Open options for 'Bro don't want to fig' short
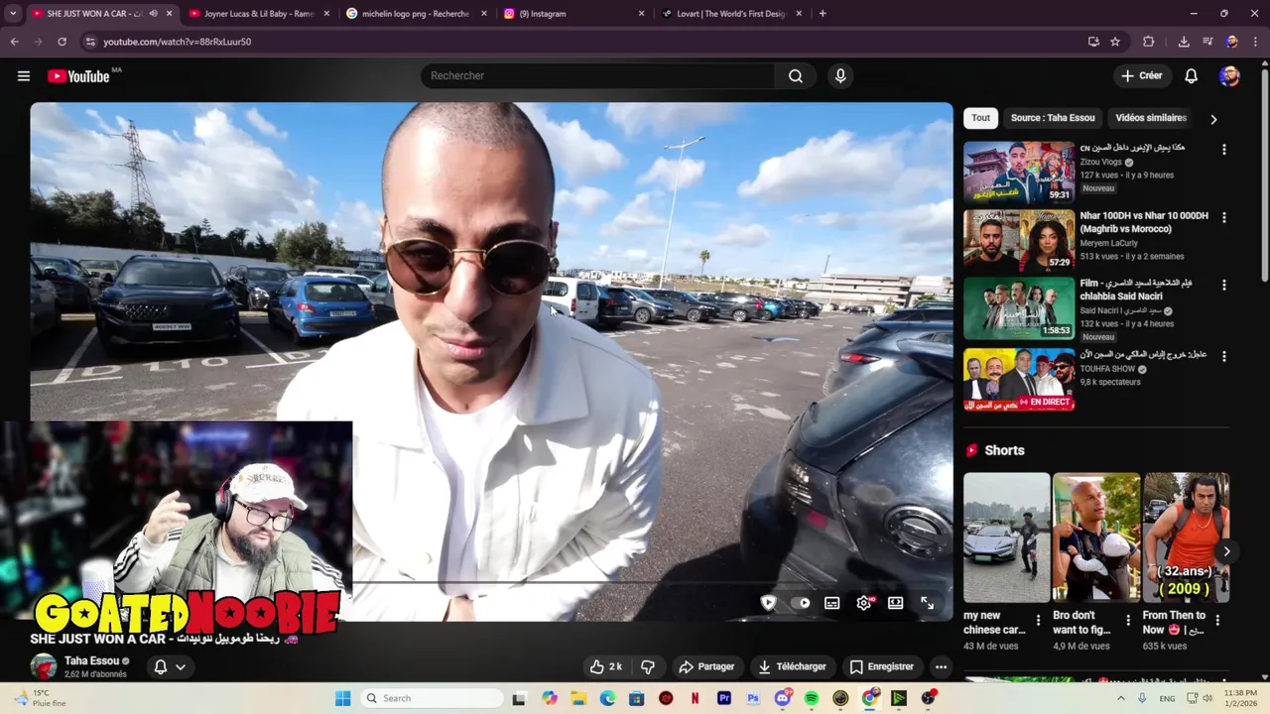Screen dimensions: 1270x714 [x=1128, y=621]
